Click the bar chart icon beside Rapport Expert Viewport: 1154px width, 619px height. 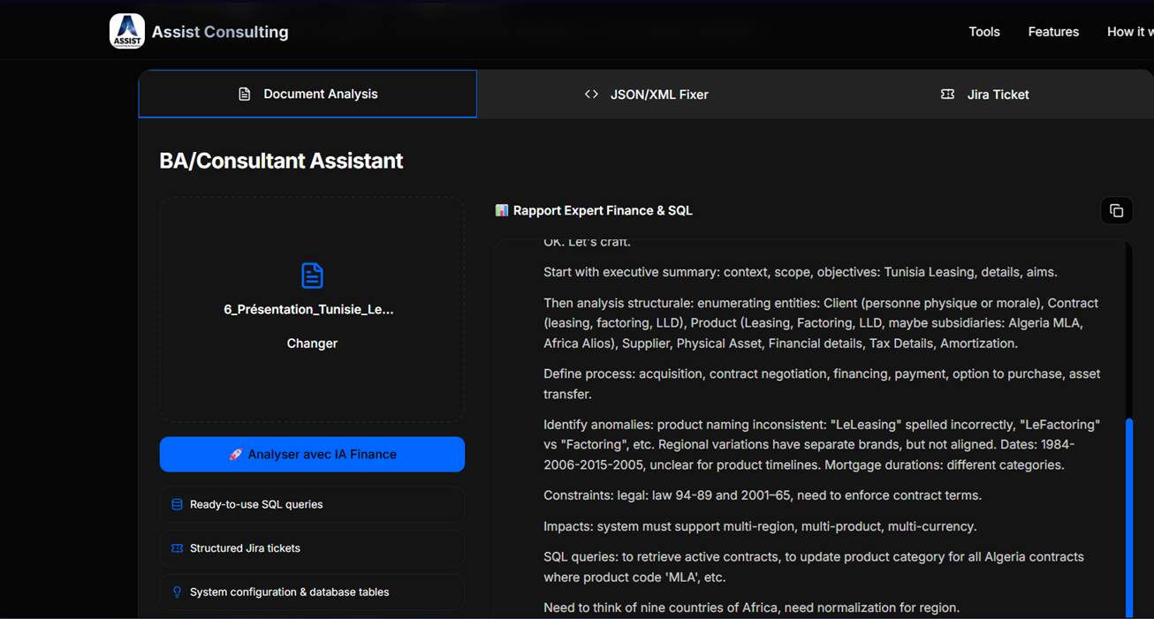tap(502, 211)
